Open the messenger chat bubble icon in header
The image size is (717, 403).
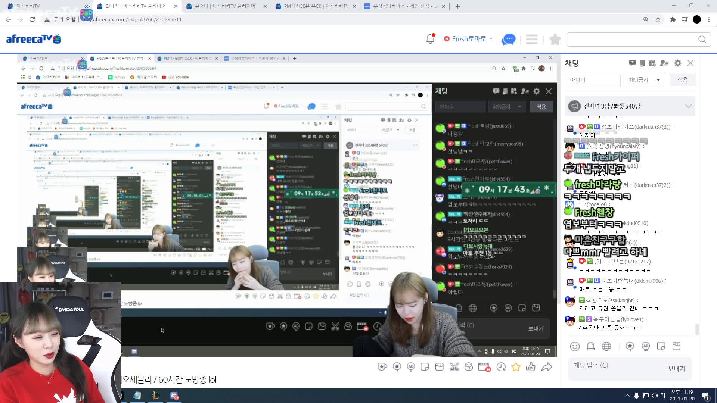[508, 39]
